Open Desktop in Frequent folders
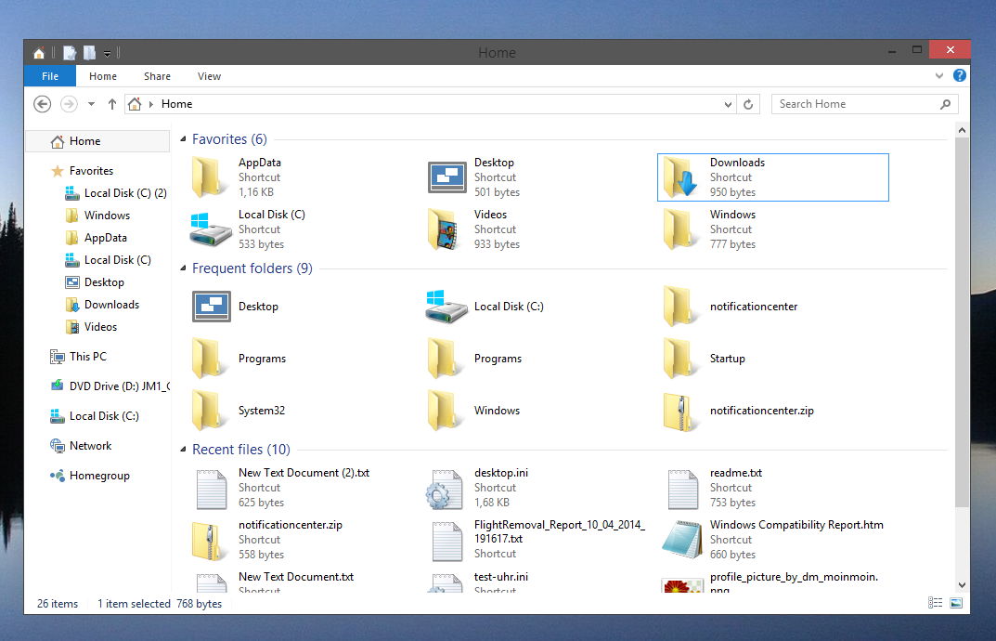Image resolution: width=996 pixels, height=641 pixels. 237,307
